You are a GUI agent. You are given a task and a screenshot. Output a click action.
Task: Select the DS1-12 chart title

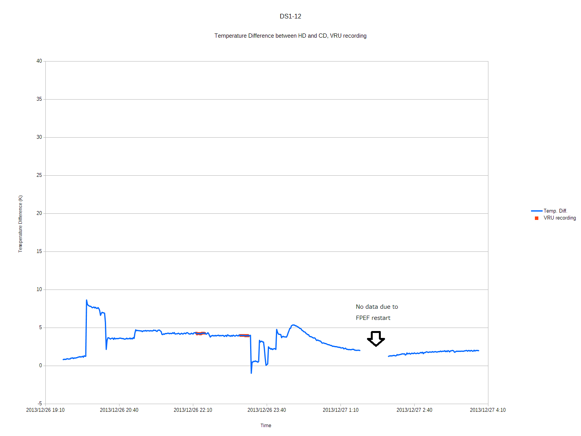[x=290, y=16]
